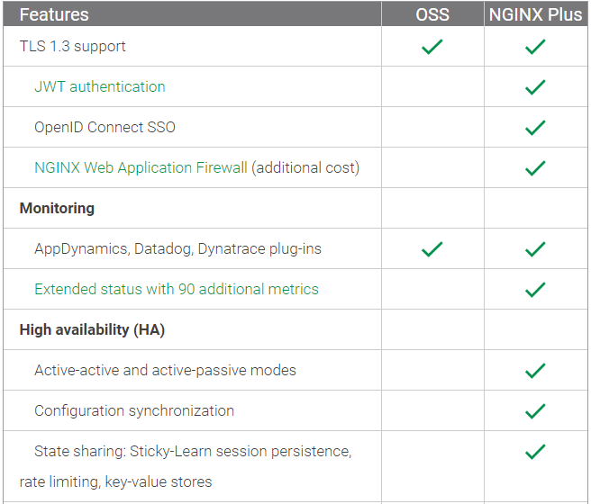591x504 pixels.
Task: Click NGINX Plus checkmark for Web Application Firewall
Action: (535, 168)
